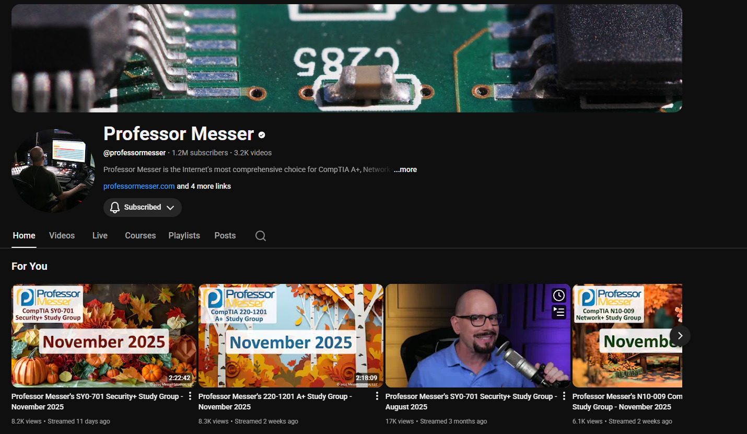Click the Watch Later clock icon on thumbnail
747x434 pixels.
coord(558,295)
